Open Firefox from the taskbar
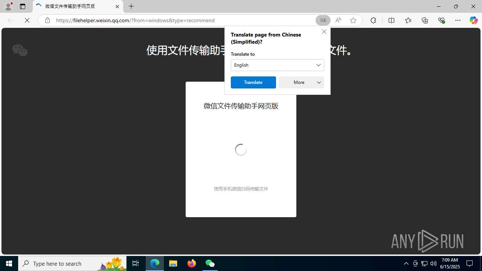This screenshot has height=271, width=482. point(192,263)
